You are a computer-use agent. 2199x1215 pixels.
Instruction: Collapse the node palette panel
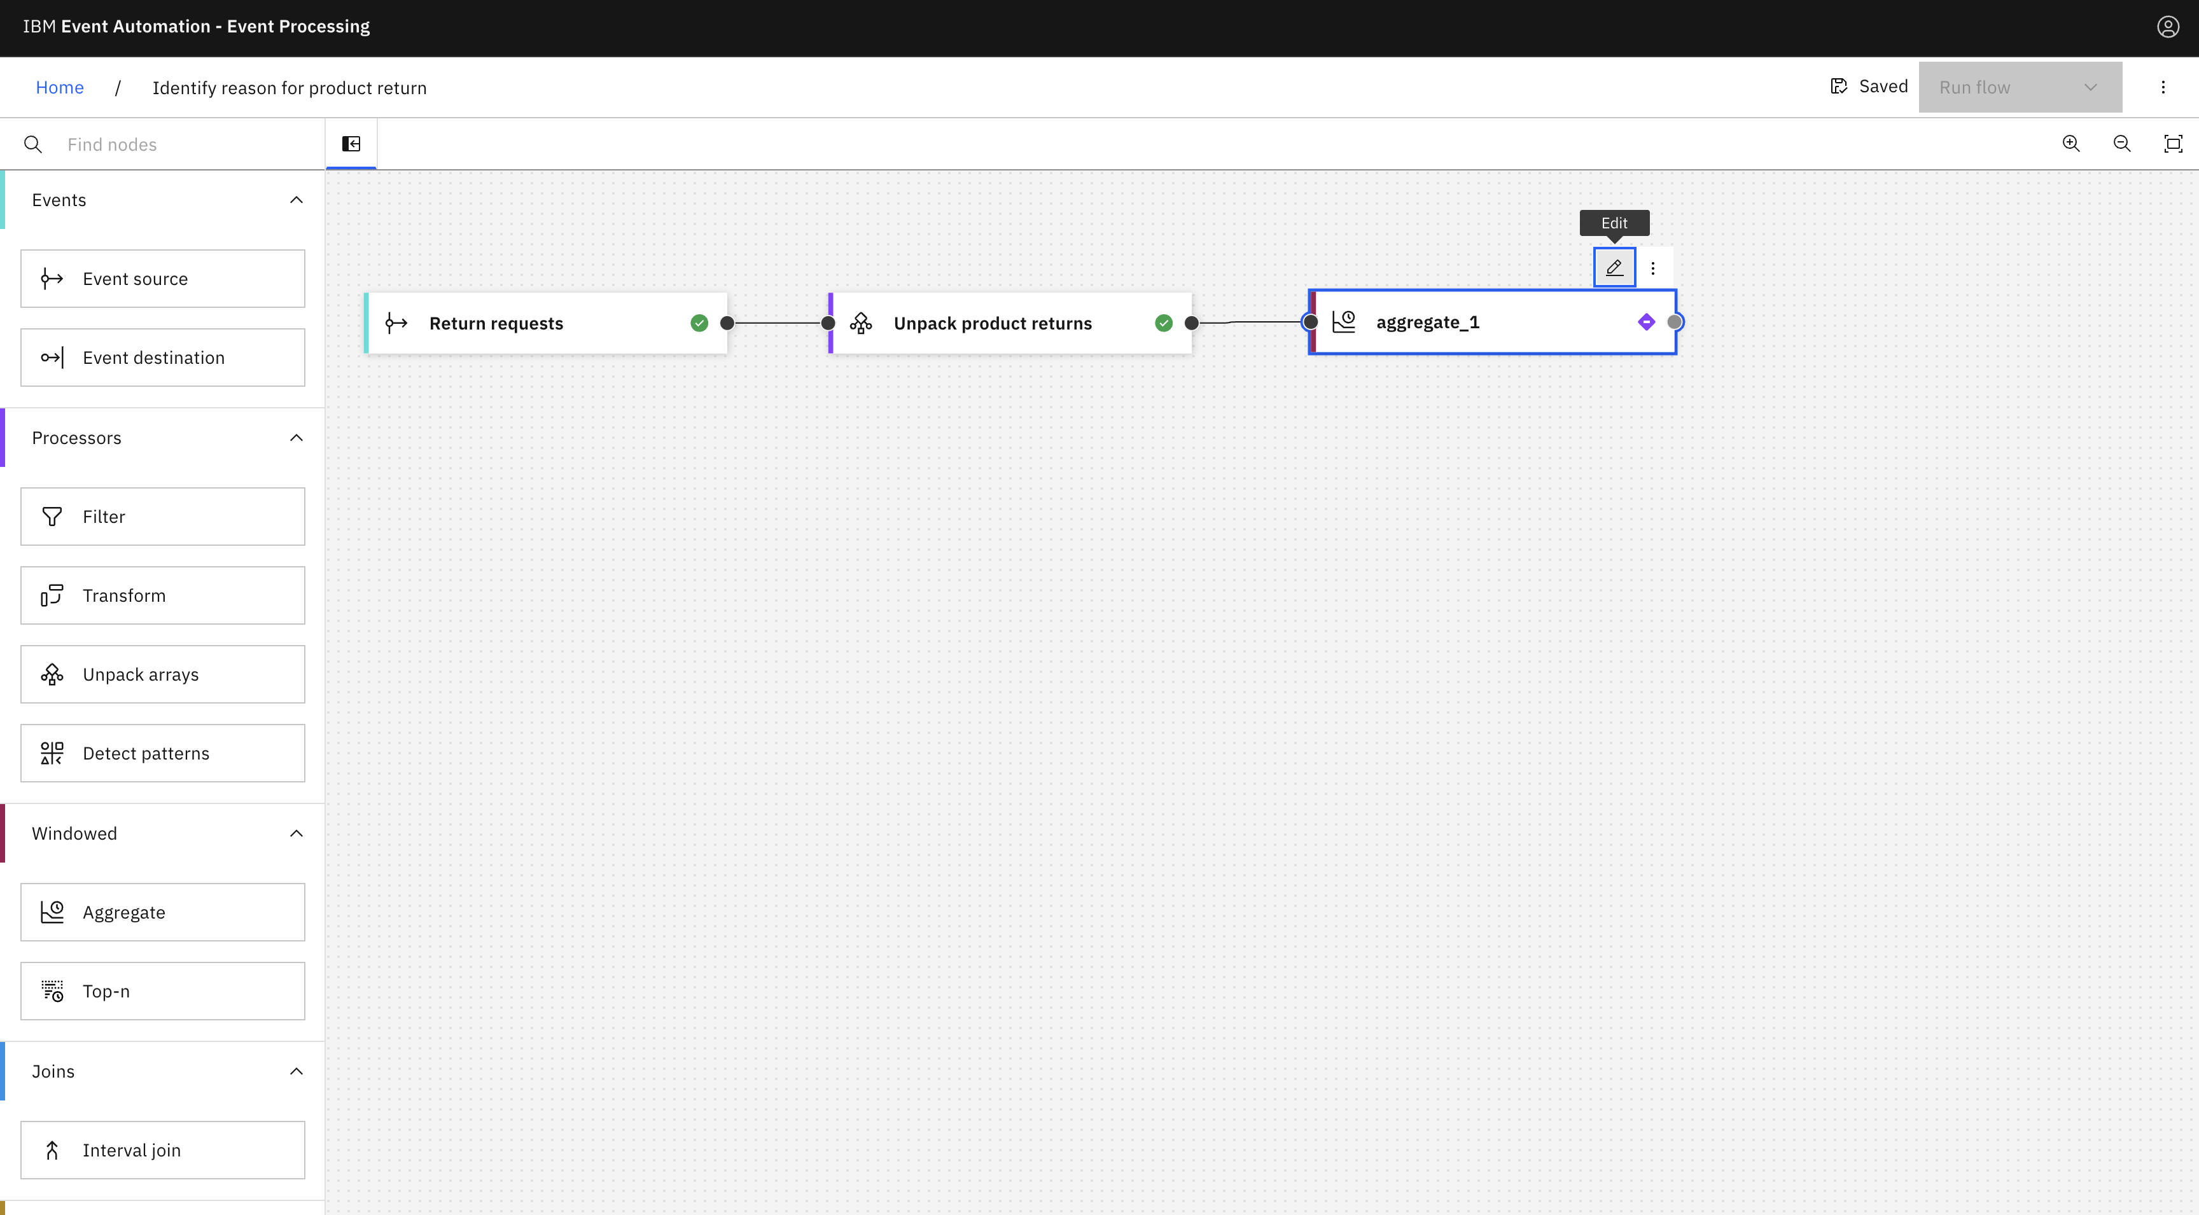coord(351,143)
